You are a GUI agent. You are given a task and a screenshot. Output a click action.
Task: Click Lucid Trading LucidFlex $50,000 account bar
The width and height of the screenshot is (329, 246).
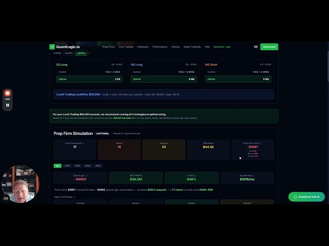coord(163,94)
